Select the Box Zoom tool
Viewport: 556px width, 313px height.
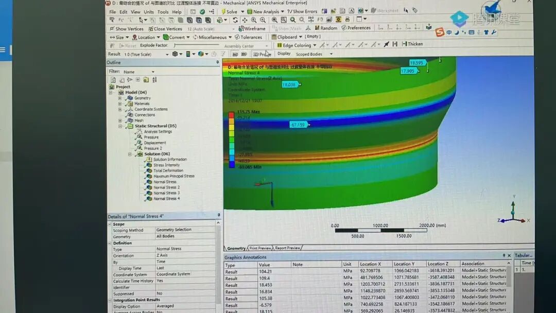(263, 20)
